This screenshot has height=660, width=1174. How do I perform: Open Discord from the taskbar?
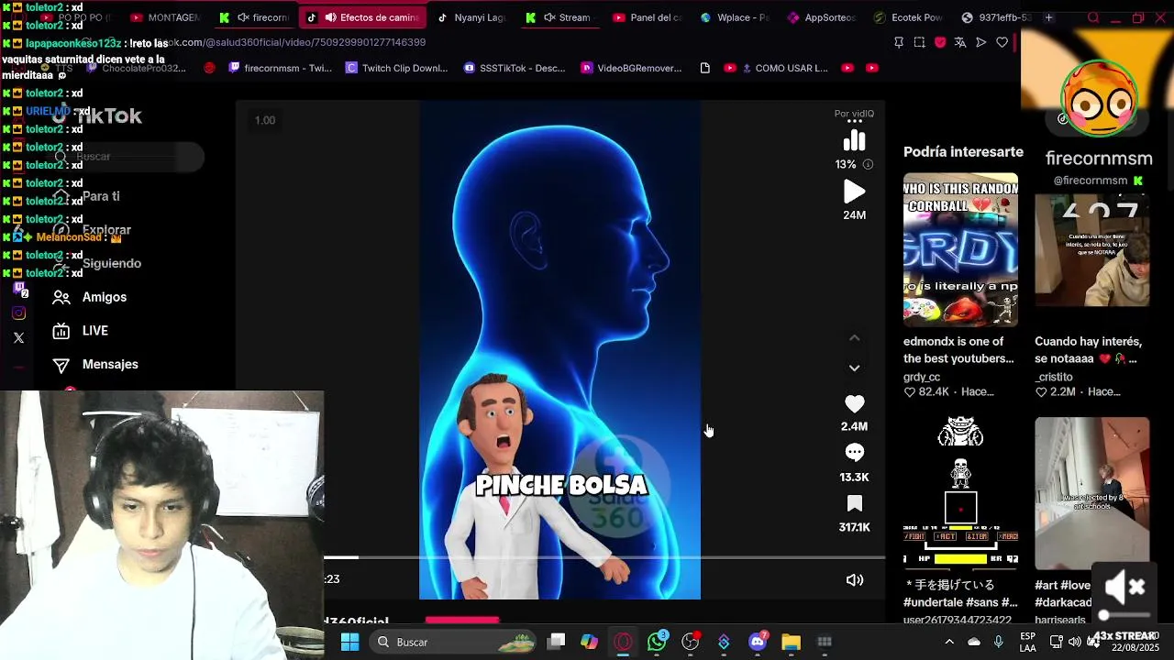coord(758,643)
